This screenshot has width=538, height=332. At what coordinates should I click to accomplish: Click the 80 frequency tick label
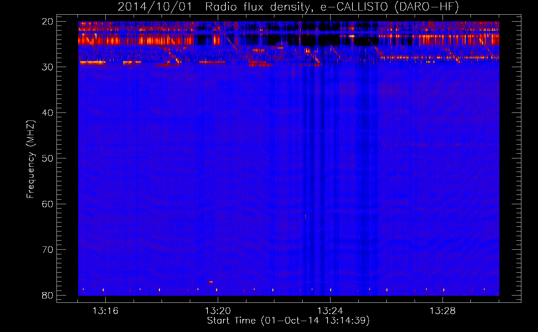[x=48, y=295]
